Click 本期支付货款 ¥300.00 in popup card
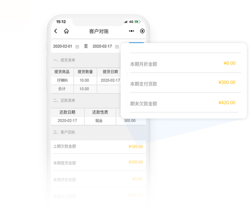The image size is (250, 220). tap(183, 83)
